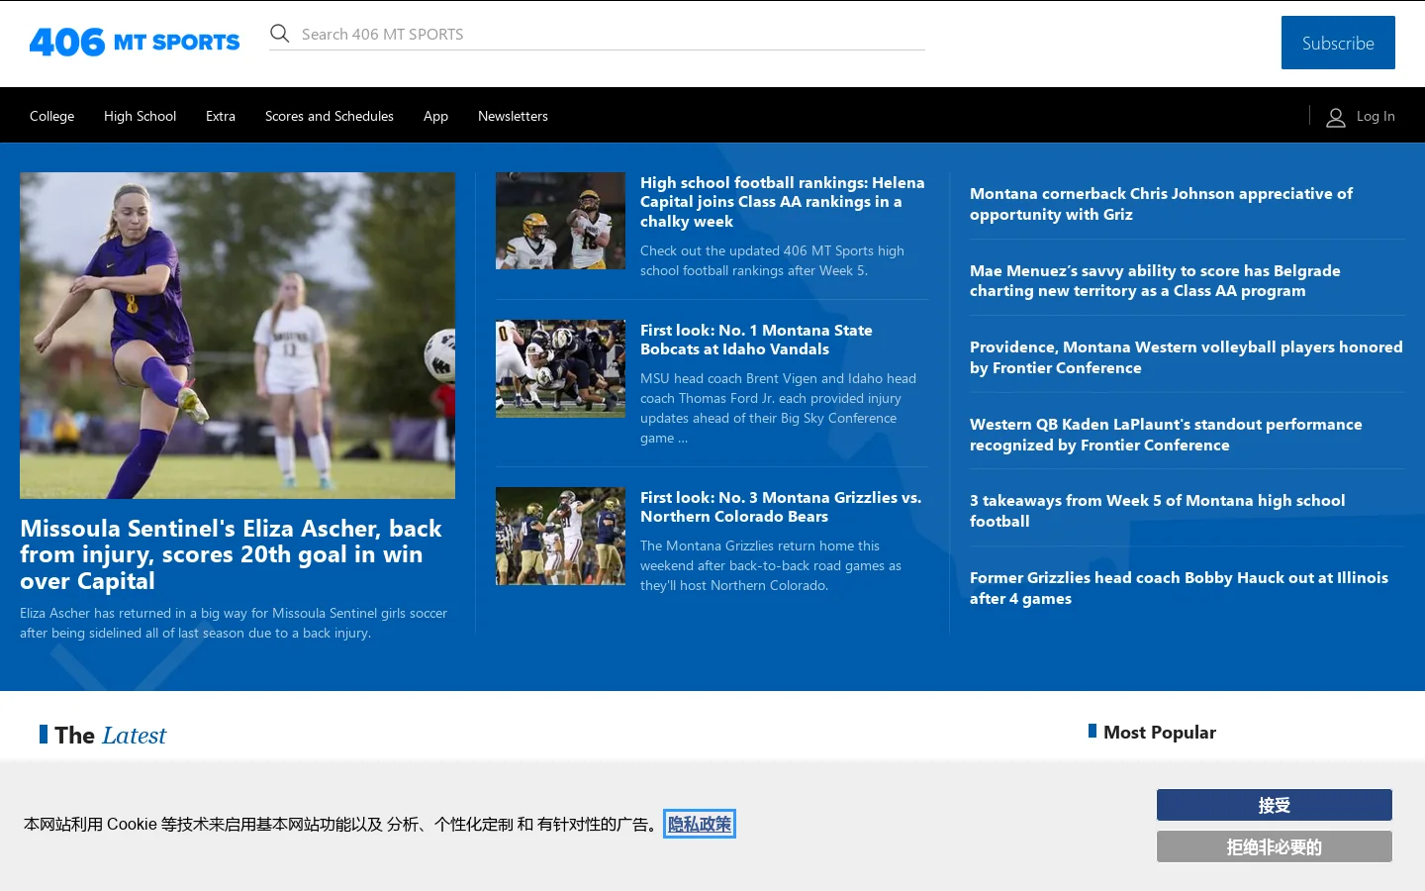The width and height of the screenshot is (1425, 891).
Task: Click the Subscribe button
Action: (x=1338, y=43)
